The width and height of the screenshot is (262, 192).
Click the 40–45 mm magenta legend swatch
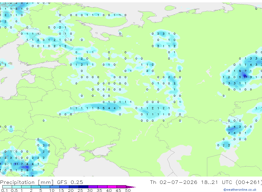coord(112,187)
